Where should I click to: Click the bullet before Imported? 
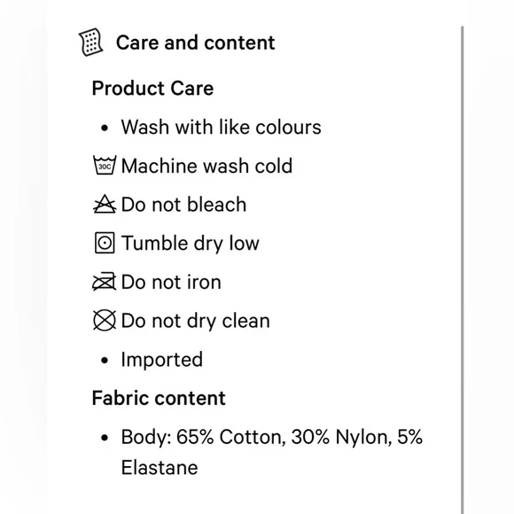[105, 361]
